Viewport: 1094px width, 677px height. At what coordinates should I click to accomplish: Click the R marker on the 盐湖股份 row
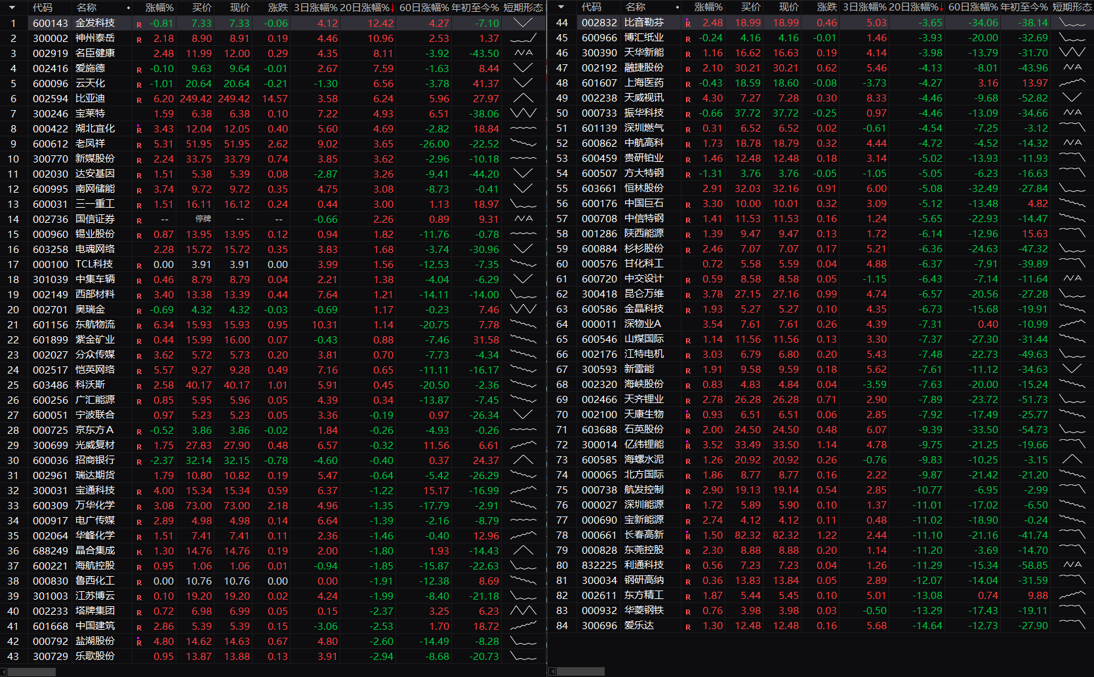tap(139, 642)
